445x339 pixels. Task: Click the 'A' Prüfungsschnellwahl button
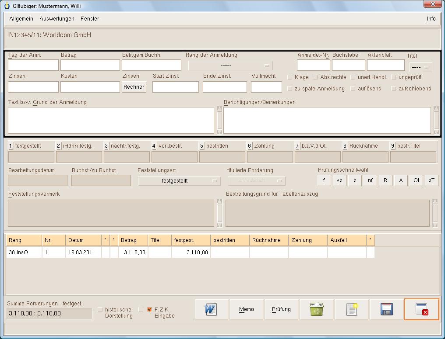tap(401, 180)
